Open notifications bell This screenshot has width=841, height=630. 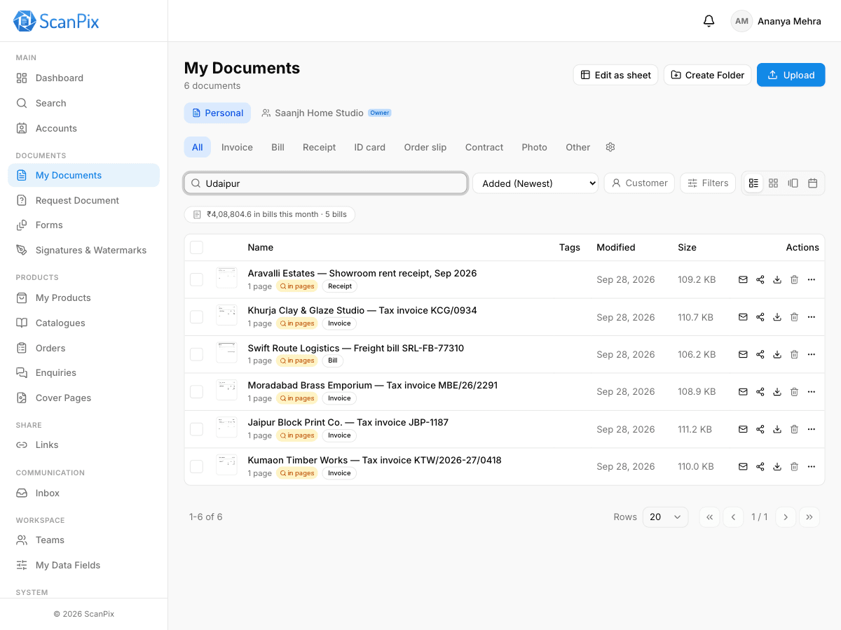709,21
